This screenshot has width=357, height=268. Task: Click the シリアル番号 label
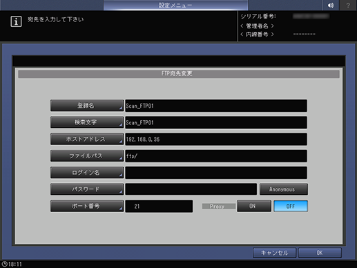pos(258,17)
